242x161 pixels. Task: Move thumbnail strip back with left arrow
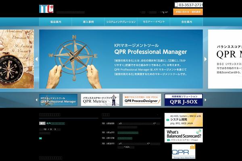tap(37, 100)
